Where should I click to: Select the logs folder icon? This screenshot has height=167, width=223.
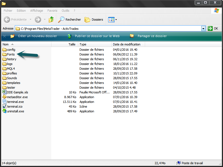point(4,64)
